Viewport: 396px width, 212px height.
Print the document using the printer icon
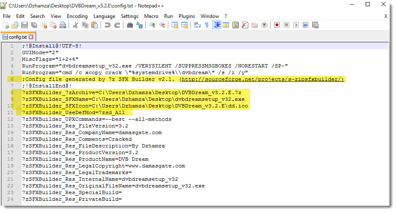pyautogui.click(x=63, y=25)
